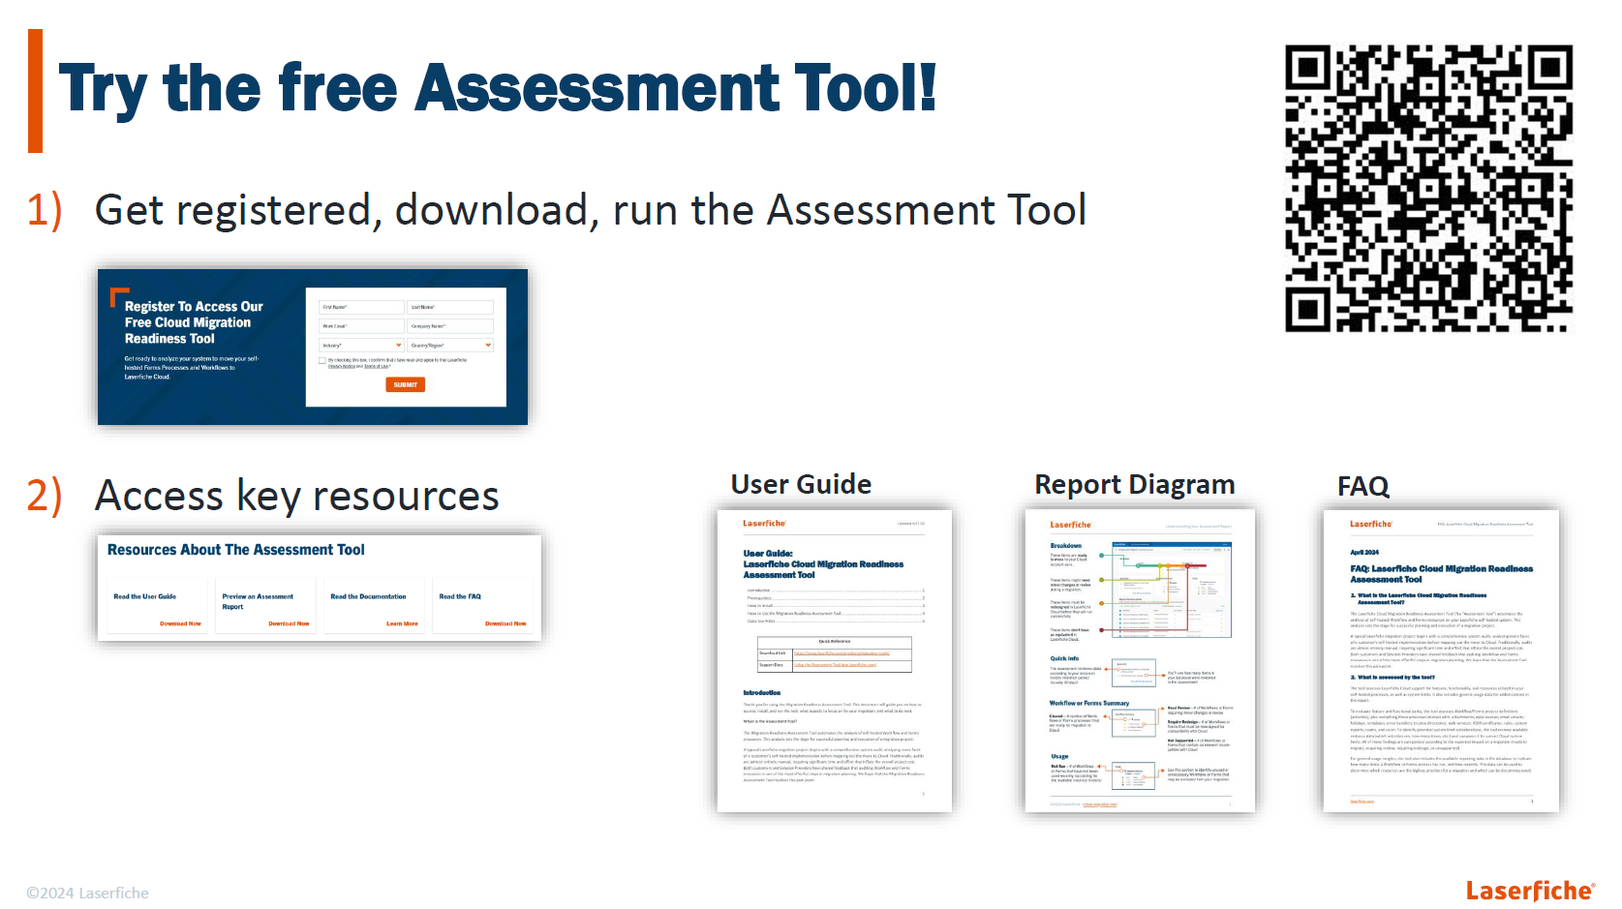This screenshot has height=909, width=1622.
Task: Click the Work Email input field
Action: [x=361, y=326]
